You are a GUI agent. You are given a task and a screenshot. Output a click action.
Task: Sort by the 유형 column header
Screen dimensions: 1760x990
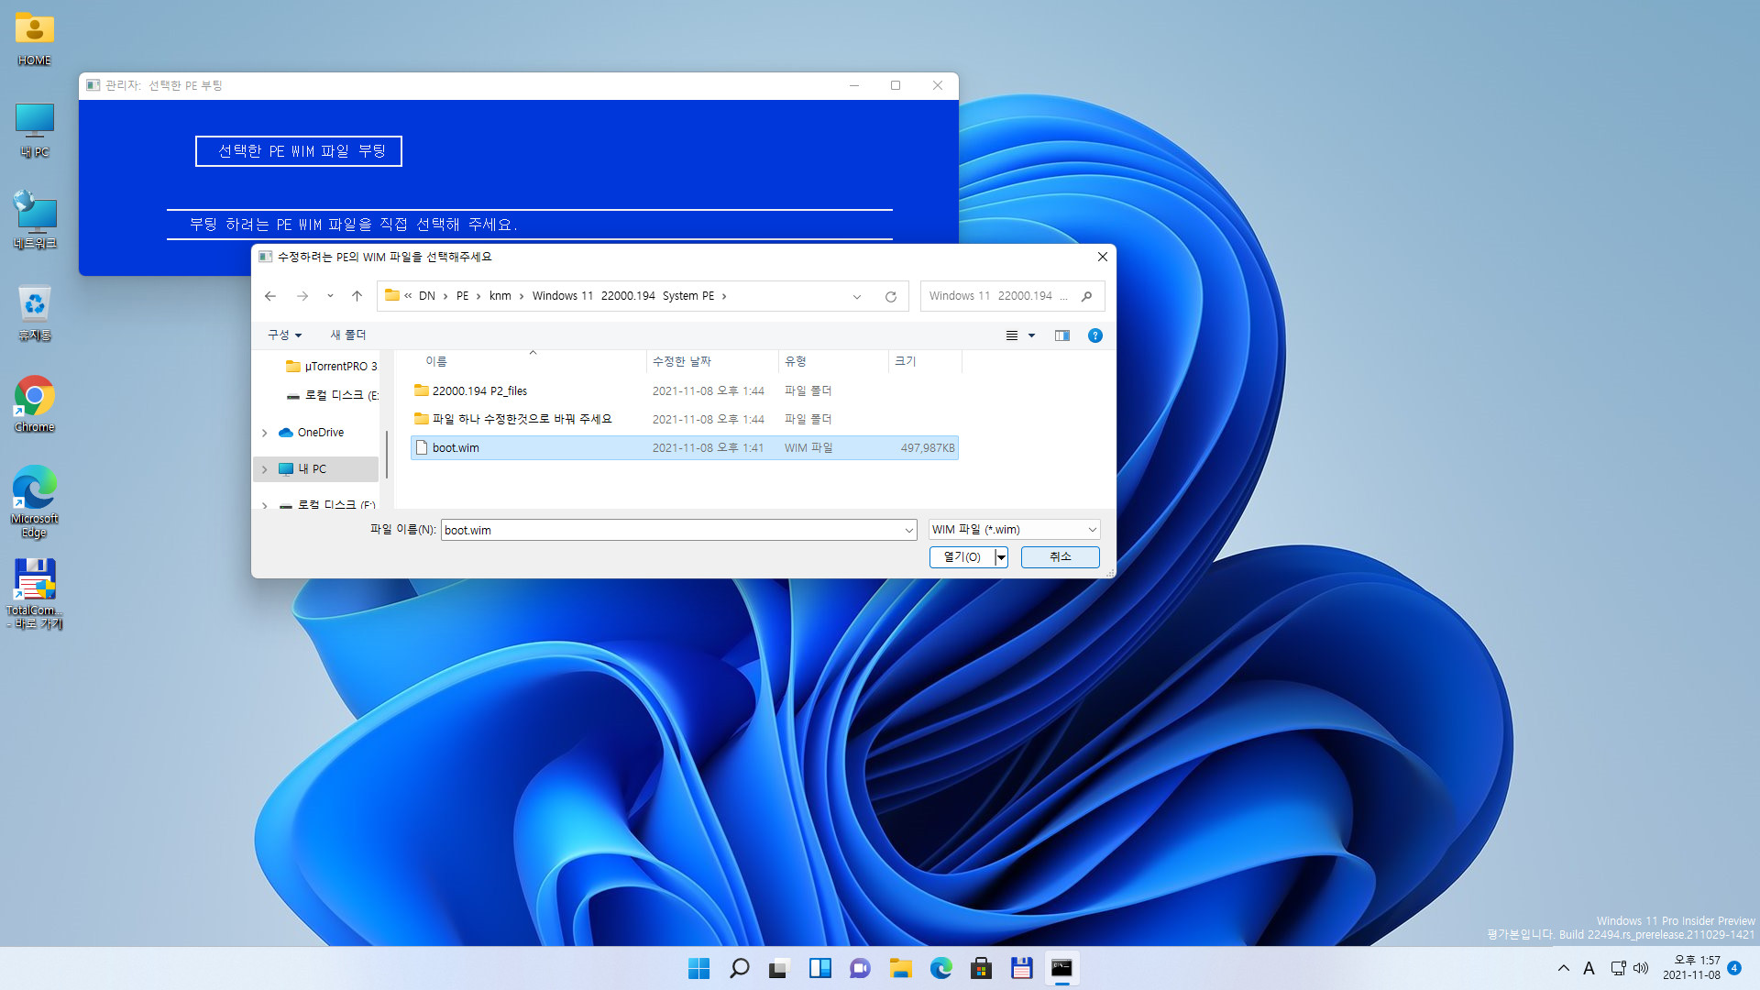[x=833, y=362]
